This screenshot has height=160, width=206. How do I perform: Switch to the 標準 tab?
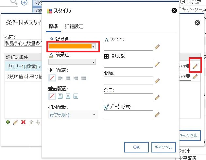pyautogui.click(x=53, y=27)
